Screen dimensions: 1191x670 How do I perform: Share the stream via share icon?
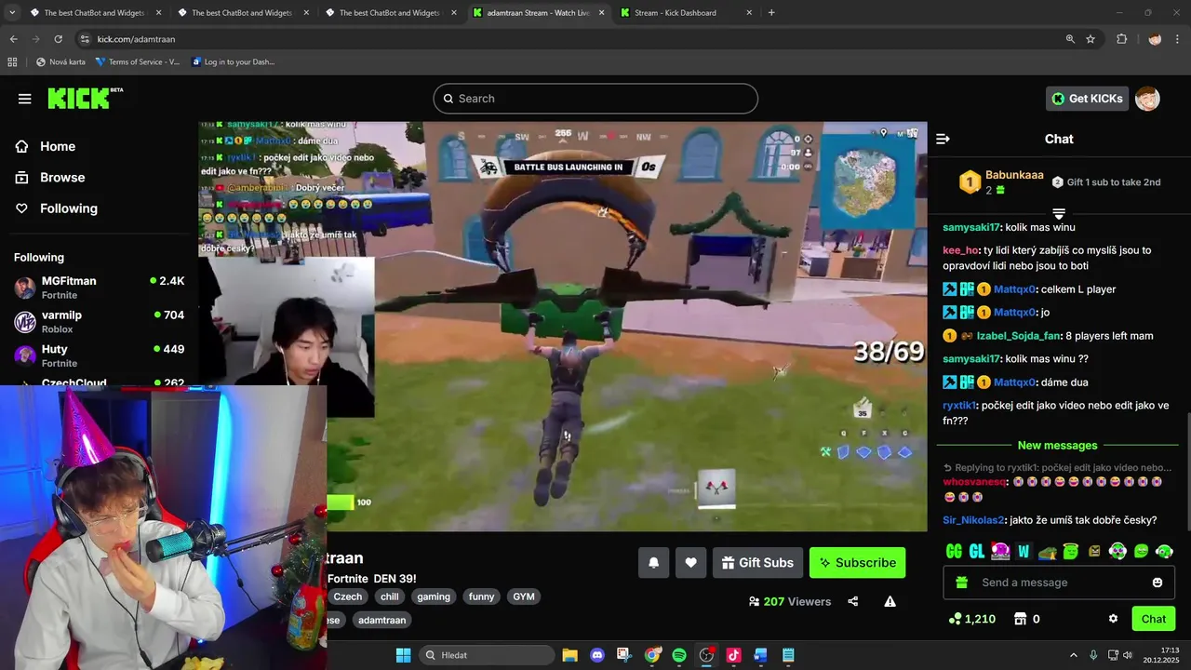click(x=853, y=601)
